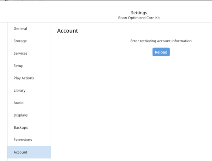Switch to Library settings
Screen dimensions: 212x161
29,91
